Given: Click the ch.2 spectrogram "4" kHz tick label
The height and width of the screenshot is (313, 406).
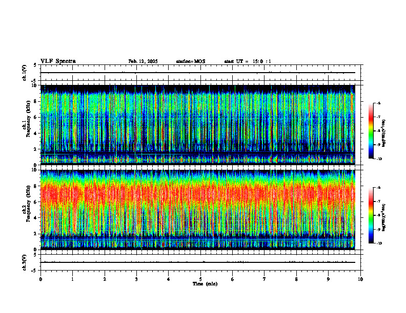Looking at the screenshot, I should pos(35,218).
